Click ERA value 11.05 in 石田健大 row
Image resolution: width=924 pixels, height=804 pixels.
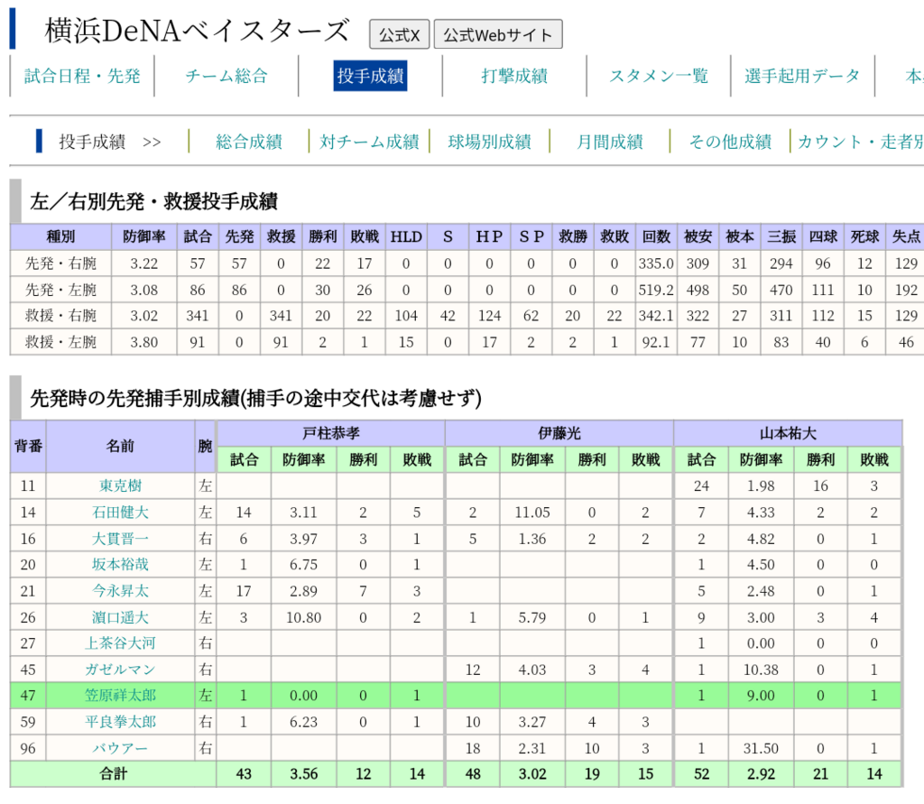[x=532, y=513]
